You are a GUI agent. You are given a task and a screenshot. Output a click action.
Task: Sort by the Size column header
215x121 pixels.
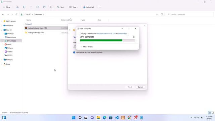click(100, 20)
